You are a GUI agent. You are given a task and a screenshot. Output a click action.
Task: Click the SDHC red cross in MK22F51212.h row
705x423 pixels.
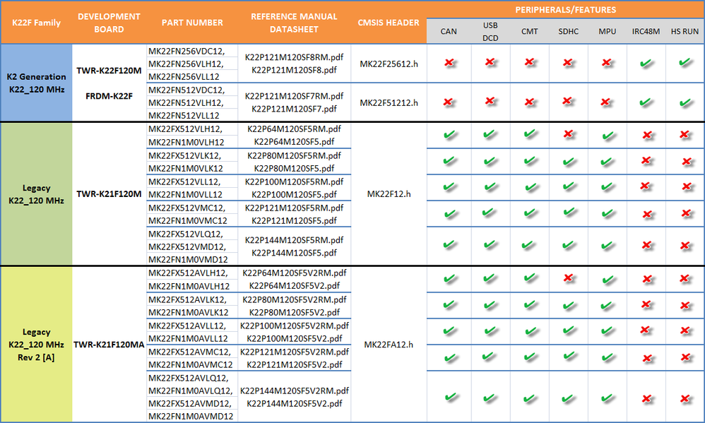[x=567, y=101]
